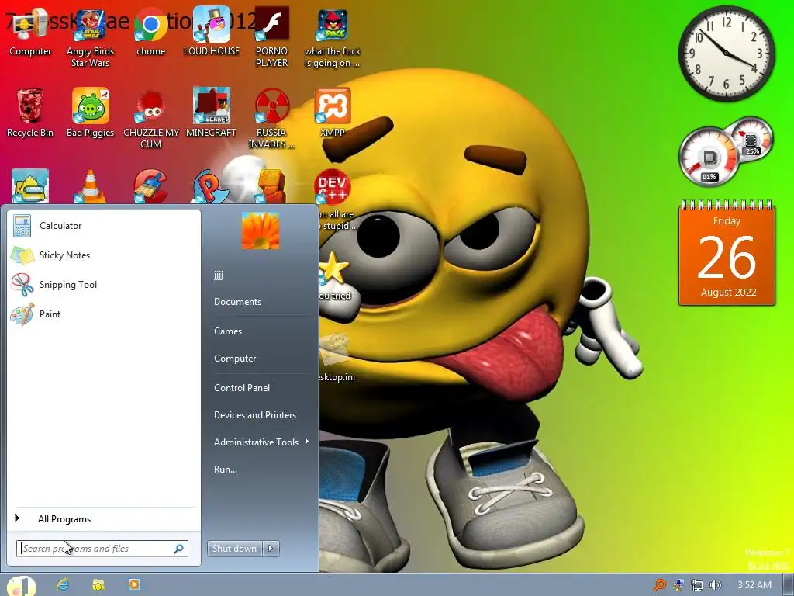Image resolution: width=794 pixels, height=596 pixels.
Task: Select the Computer desktop icon
Action: click(x=30, y=31)
